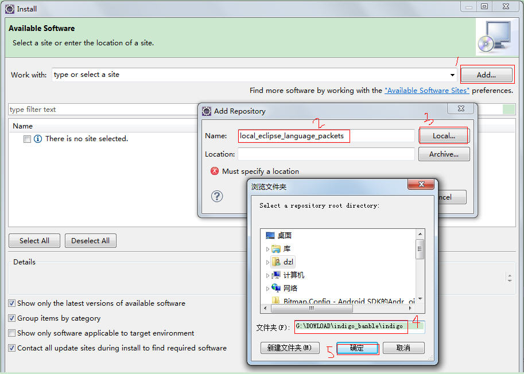Image resolution: width=524 pixels, height=374 pixels.
Task: Click the info icon beside no site selected
Action: [x=38, y=139]
